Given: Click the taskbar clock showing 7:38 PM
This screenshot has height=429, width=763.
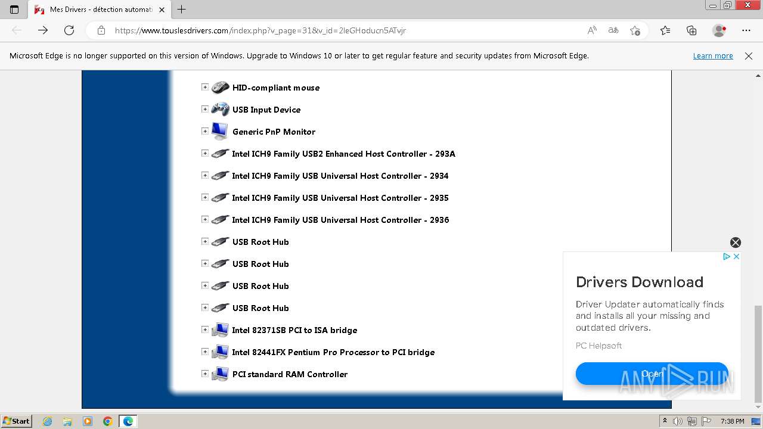Looking at the screenshot, I should (732, 421).
